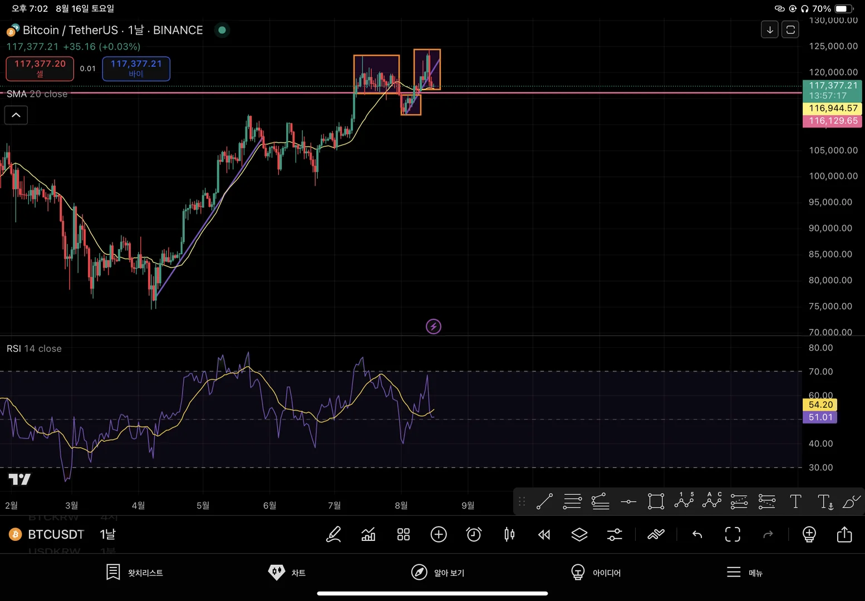Tap the blue 바이 buy button
Image resolution: width=865 pixels, height=601 pixels.
click(x=136, y=68)
